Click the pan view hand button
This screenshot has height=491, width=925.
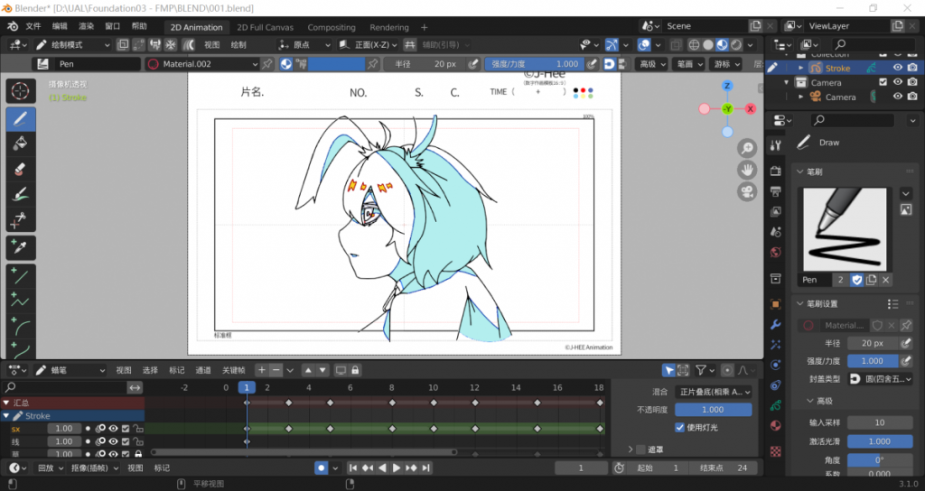click(x=747, y=170)
